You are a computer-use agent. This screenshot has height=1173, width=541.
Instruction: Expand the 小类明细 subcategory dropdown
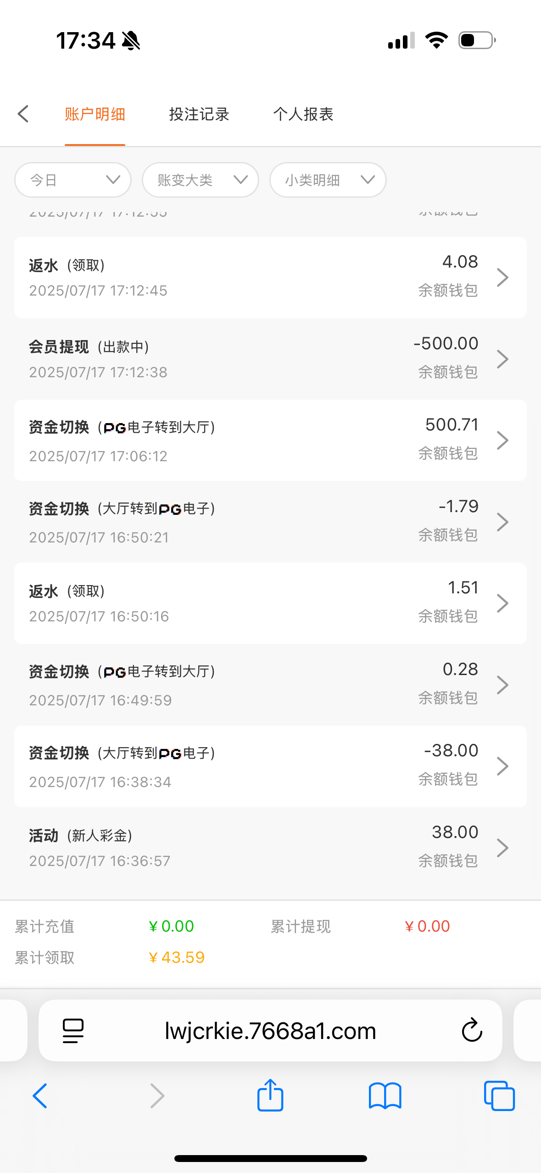328,180
